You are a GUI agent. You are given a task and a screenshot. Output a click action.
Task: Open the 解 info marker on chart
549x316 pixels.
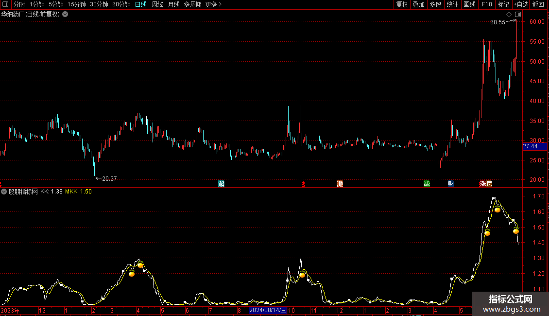click(221, 184)
